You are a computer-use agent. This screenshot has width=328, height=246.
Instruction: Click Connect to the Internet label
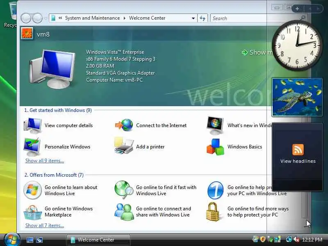(x=161, y=125)
